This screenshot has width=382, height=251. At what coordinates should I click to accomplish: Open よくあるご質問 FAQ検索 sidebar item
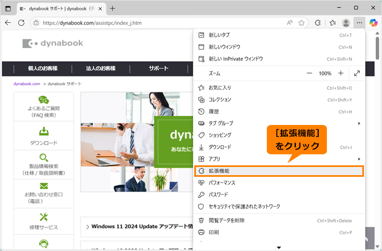coord(44,107)
